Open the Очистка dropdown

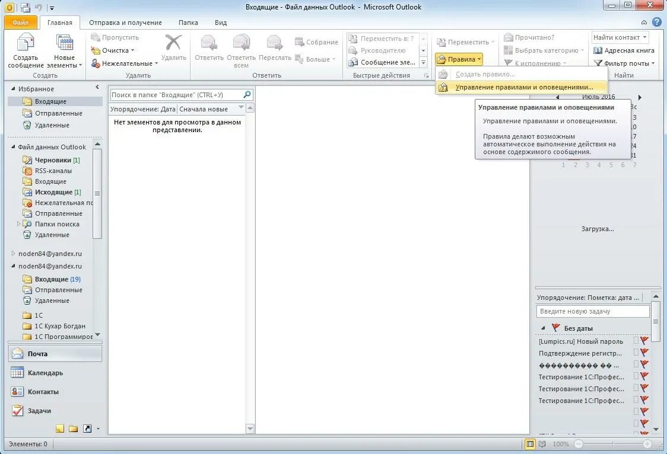tap(115, 50)
